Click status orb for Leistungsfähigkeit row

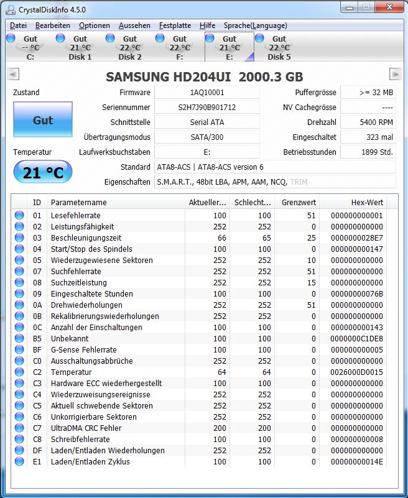(19, 226)
